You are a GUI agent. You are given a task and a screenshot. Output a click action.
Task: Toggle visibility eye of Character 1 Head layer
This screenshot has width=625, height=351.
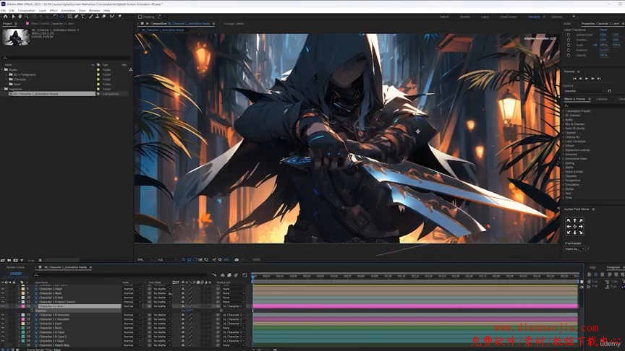[3, 288]
